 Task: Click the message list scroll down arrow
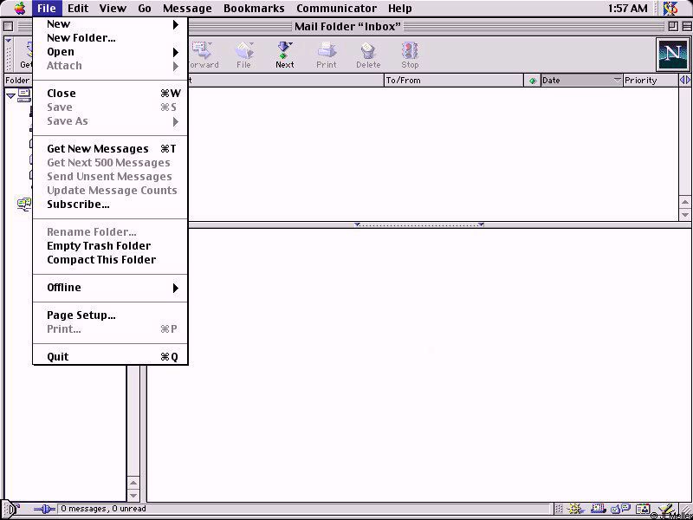pos(685,214)
